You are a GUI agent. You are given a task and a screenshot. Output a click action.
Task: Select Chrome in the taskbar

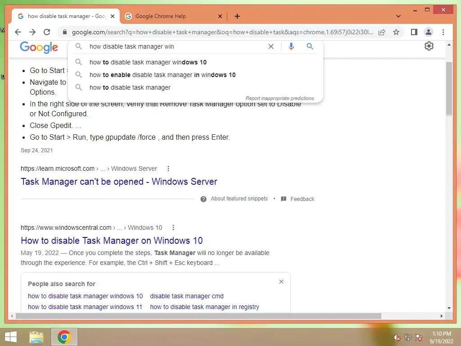pyautogui.click(x=64, y=337)
